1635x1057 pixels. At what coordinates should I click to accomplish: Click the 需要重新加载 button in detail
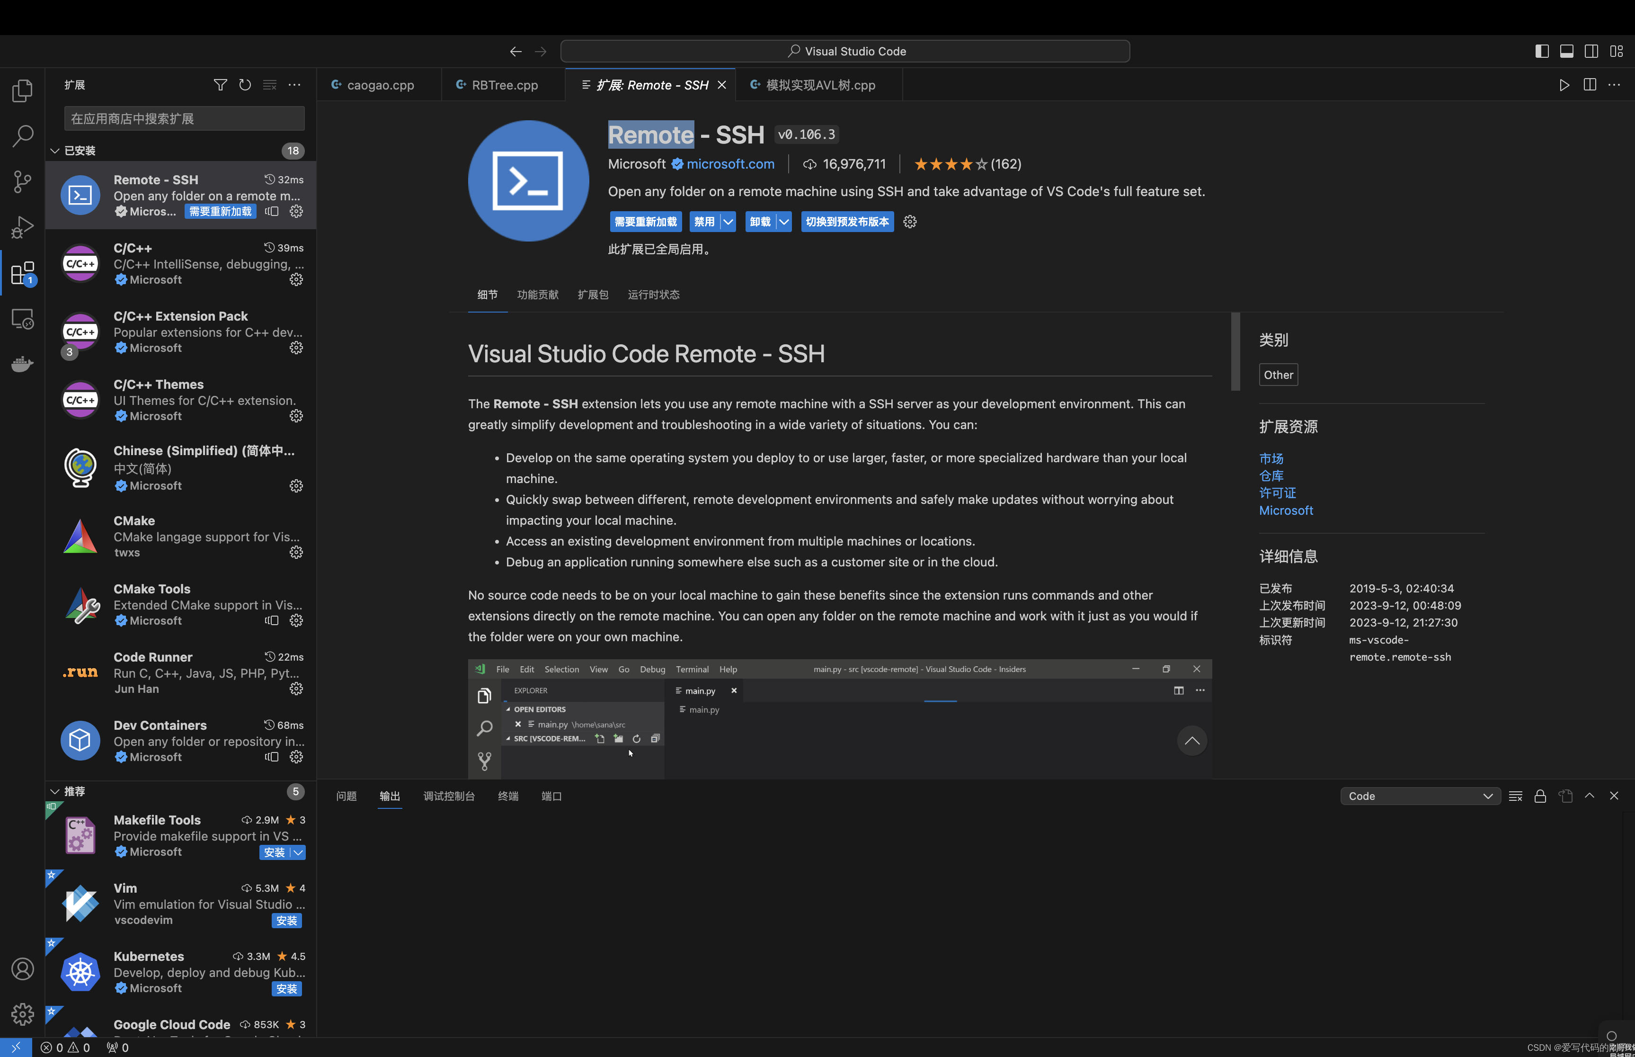646,222
